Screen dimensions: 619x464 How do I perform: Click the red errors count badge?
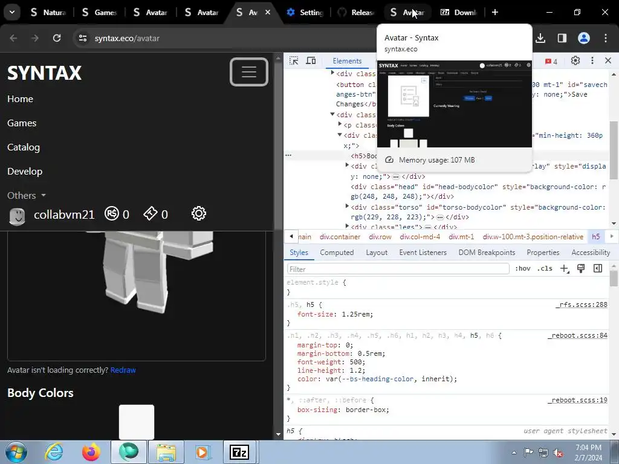click(551, 62)
